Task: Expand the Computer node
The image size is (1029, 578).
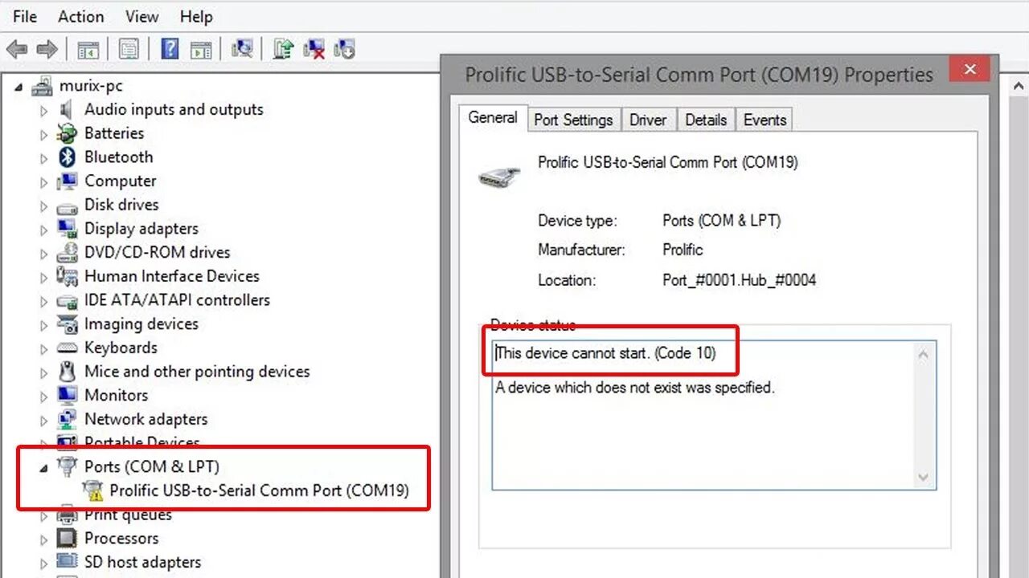Action: click(x=44, y=182)
